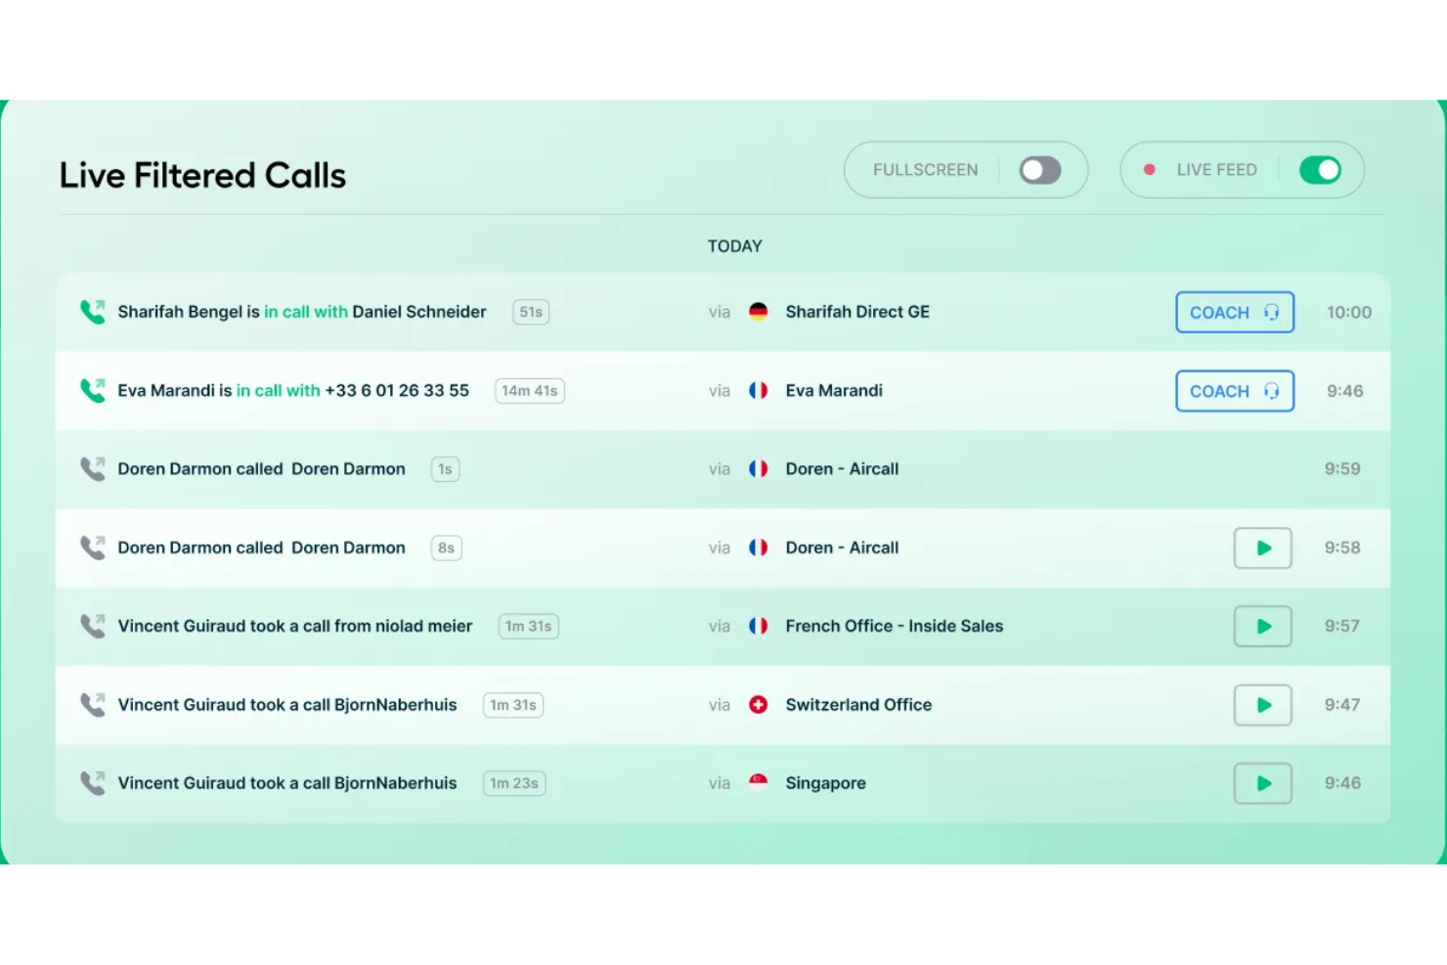Disable the Live Feed
Screen dimensions: 1447x965
pos(1320,169)
